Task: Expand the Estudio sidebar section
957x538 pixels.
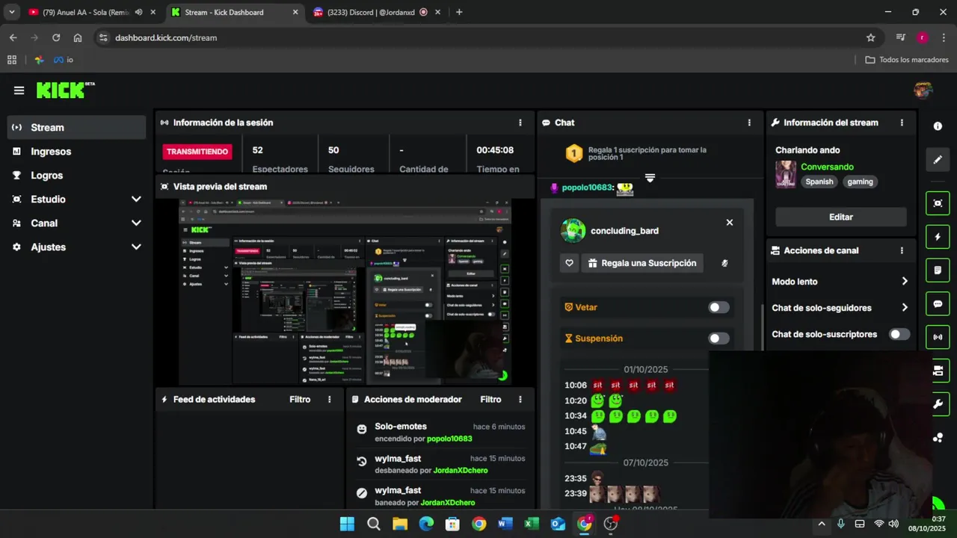Action: [136, 200]
